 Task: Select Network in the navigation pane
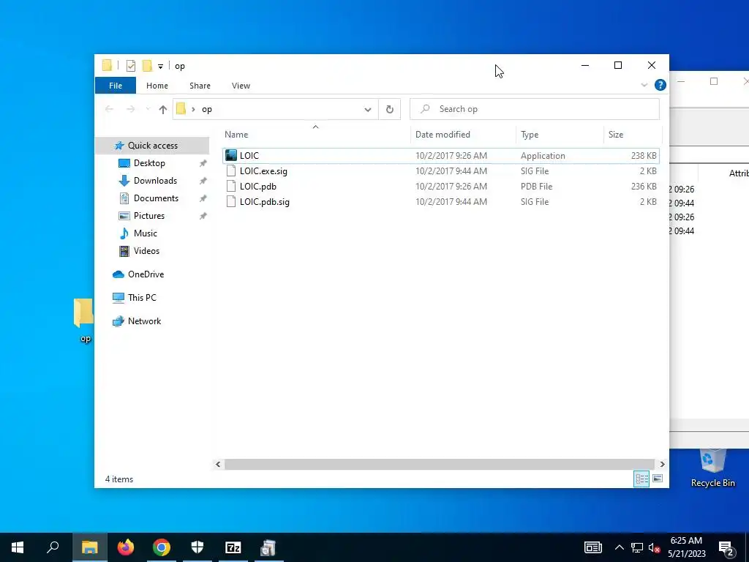[144, 321]
